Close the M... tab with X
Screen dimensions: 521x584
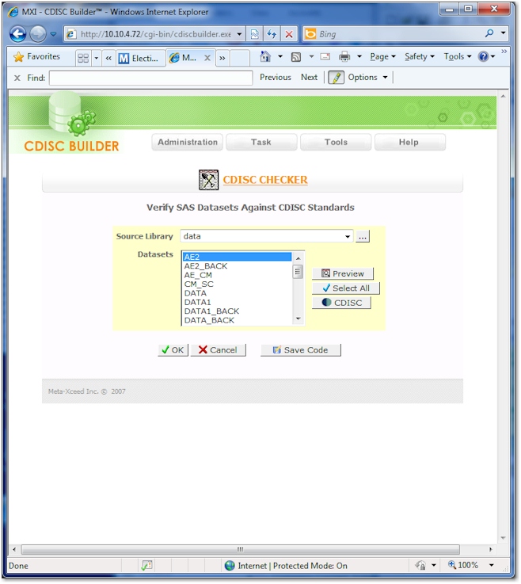pos(207,58)
